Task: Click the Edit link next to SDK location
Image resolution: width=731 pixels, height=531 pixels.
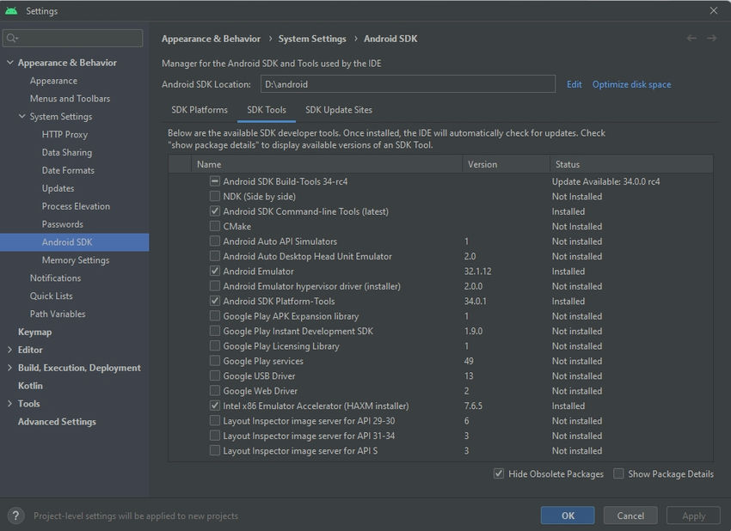Action: 574,84
